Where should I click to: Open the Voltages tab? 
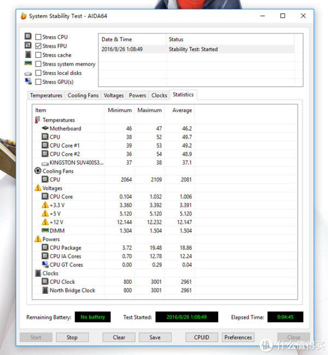coord(114,95)
